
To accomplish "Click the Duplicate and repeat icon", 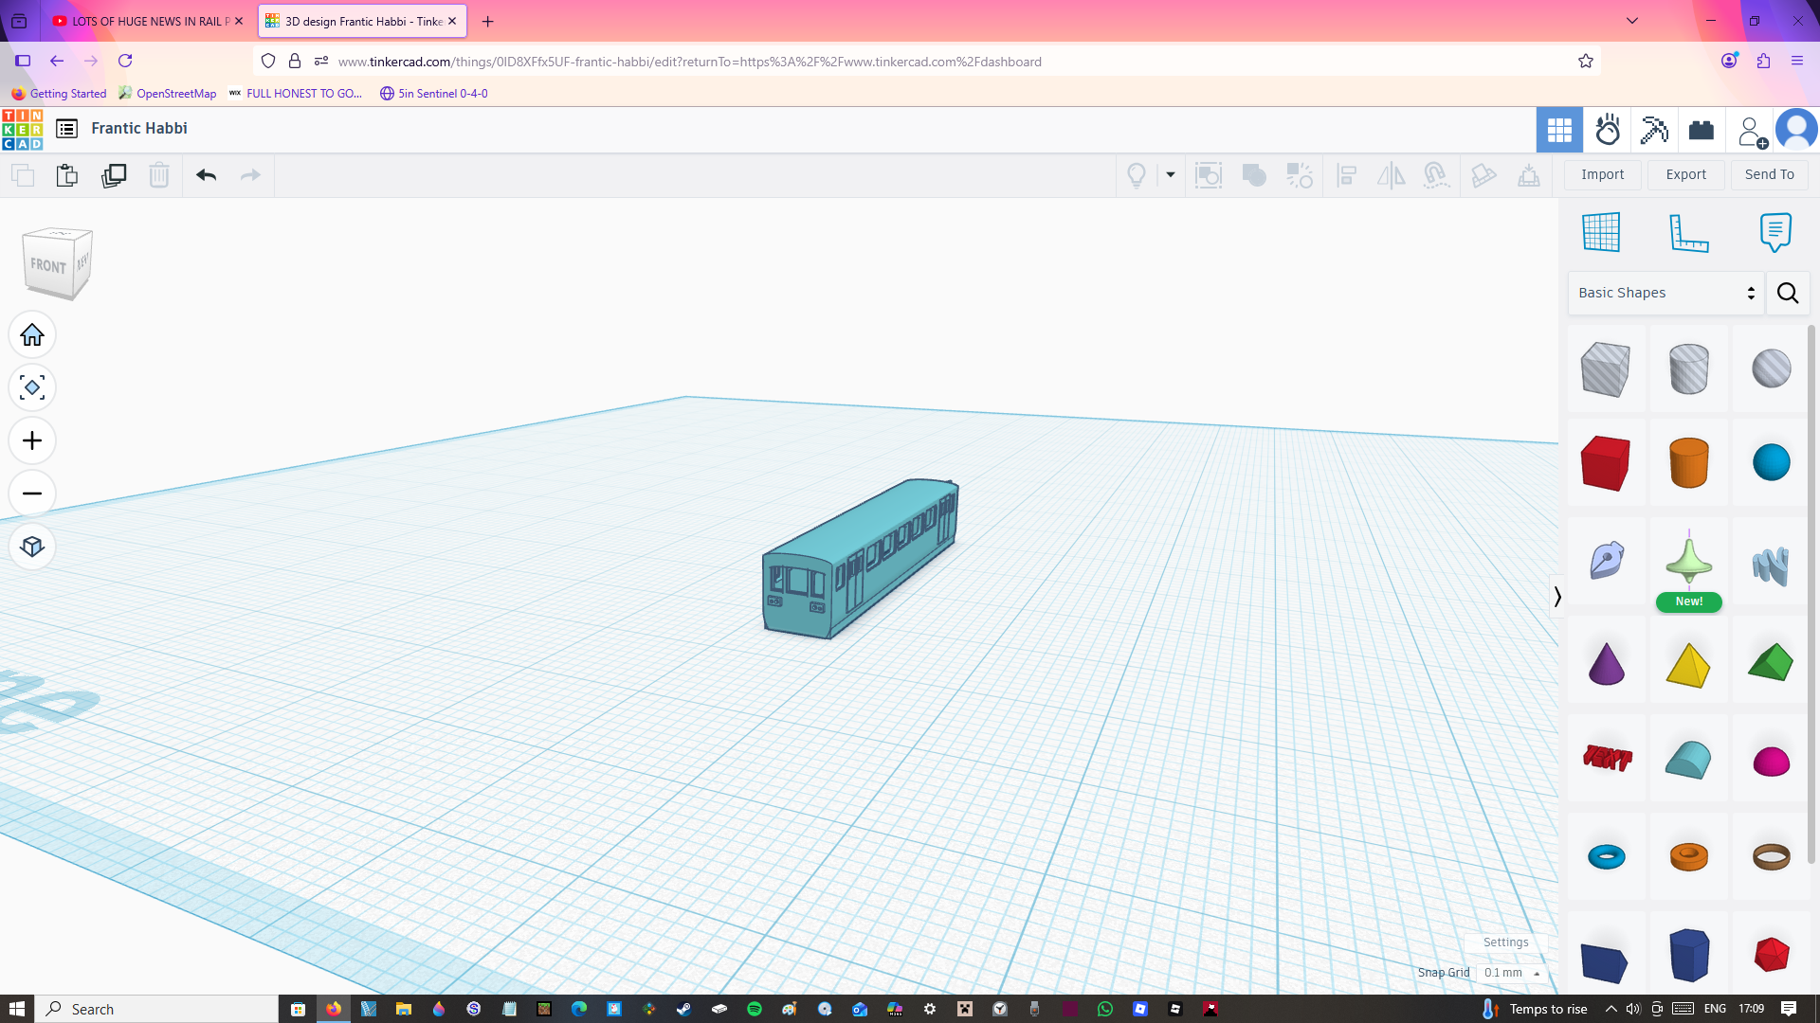I will (114, 175).
